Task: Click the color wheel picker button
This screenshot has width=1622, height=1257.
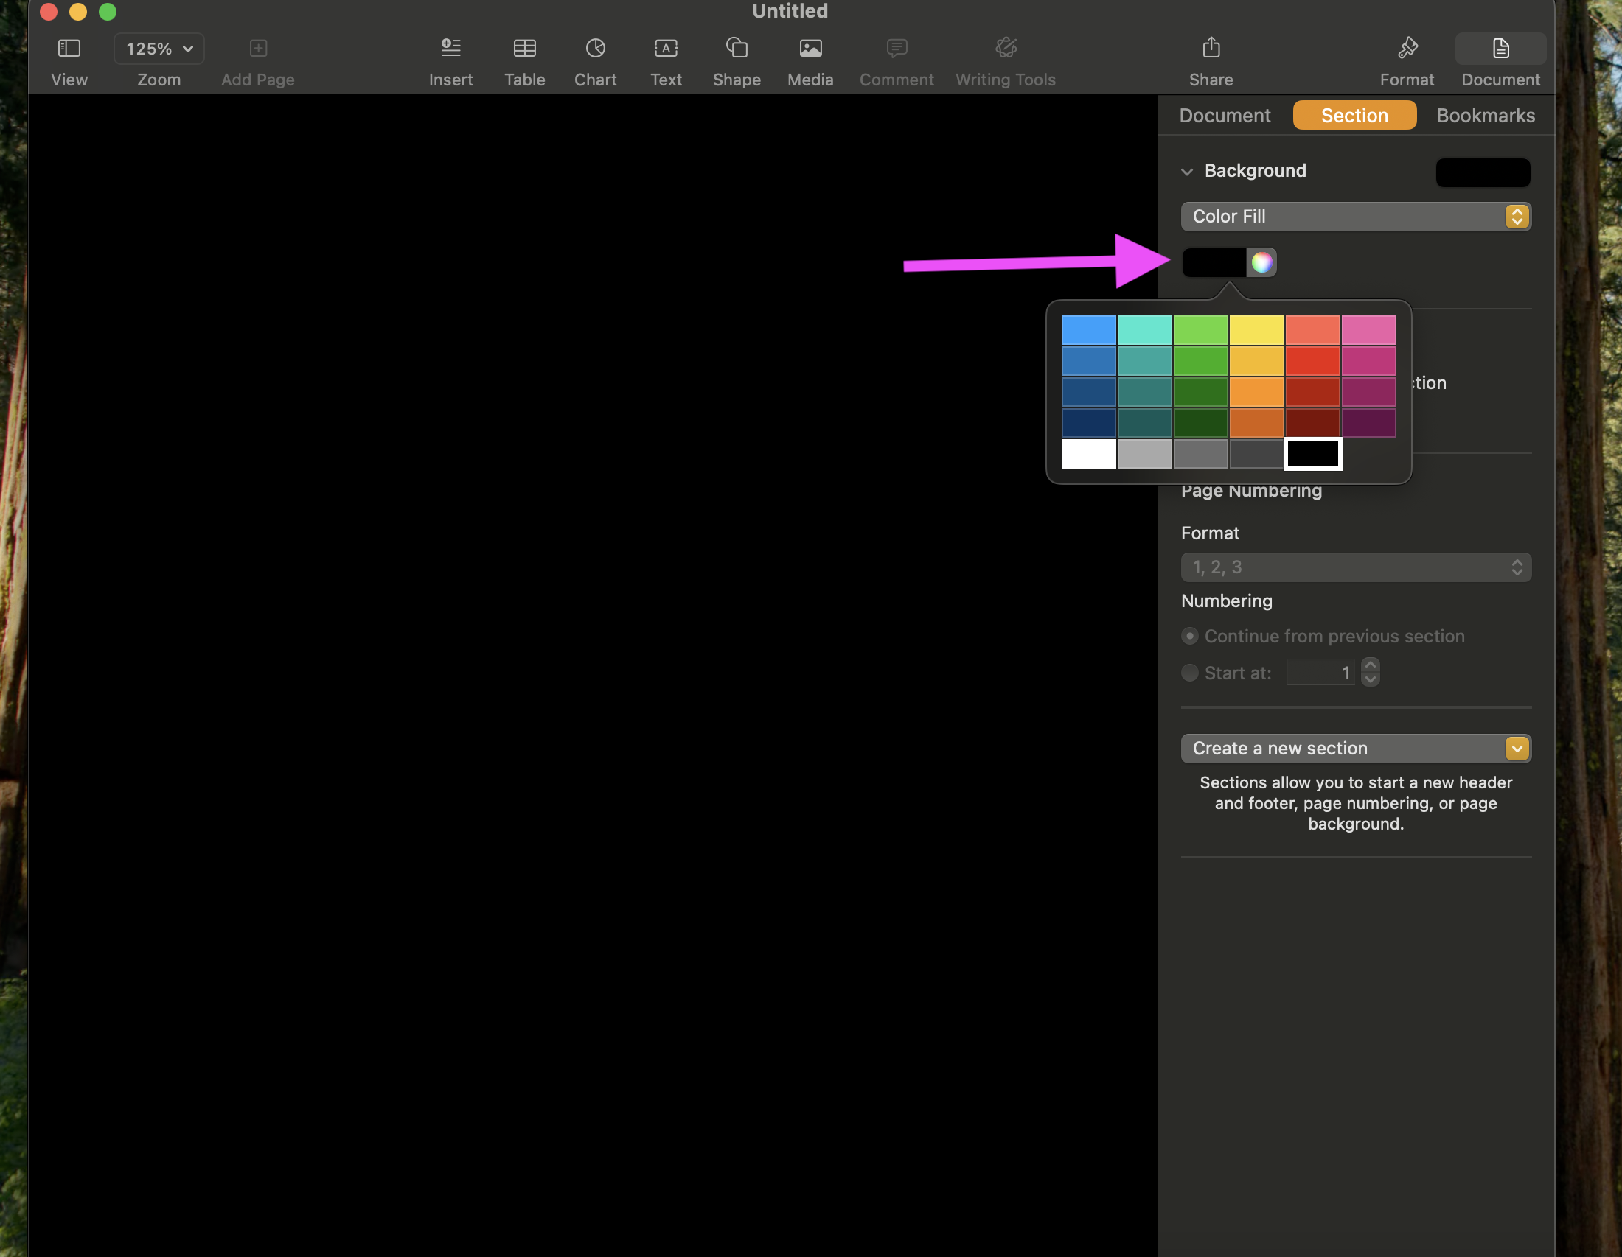Action: click(x=1260, y=262)
